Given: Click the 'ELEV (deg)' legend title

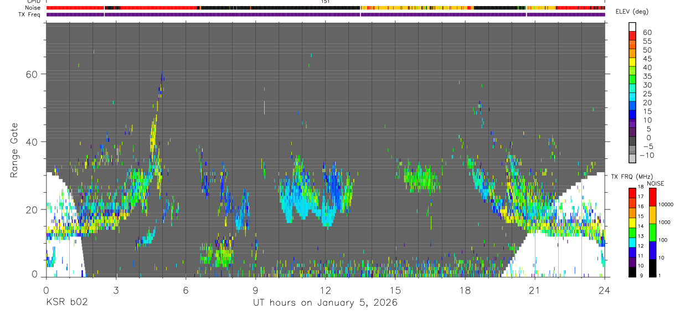Looking at the screenshot, I should pyautogui.click(x=632, y=12).
